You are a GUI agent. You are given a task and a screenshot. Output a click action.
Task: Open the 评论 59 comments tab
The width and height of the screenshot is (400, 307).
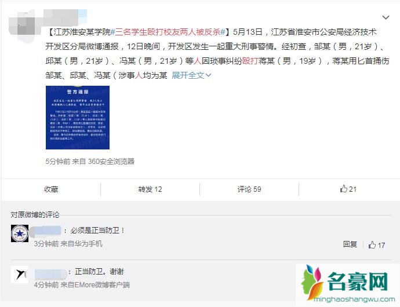[249, 189]
